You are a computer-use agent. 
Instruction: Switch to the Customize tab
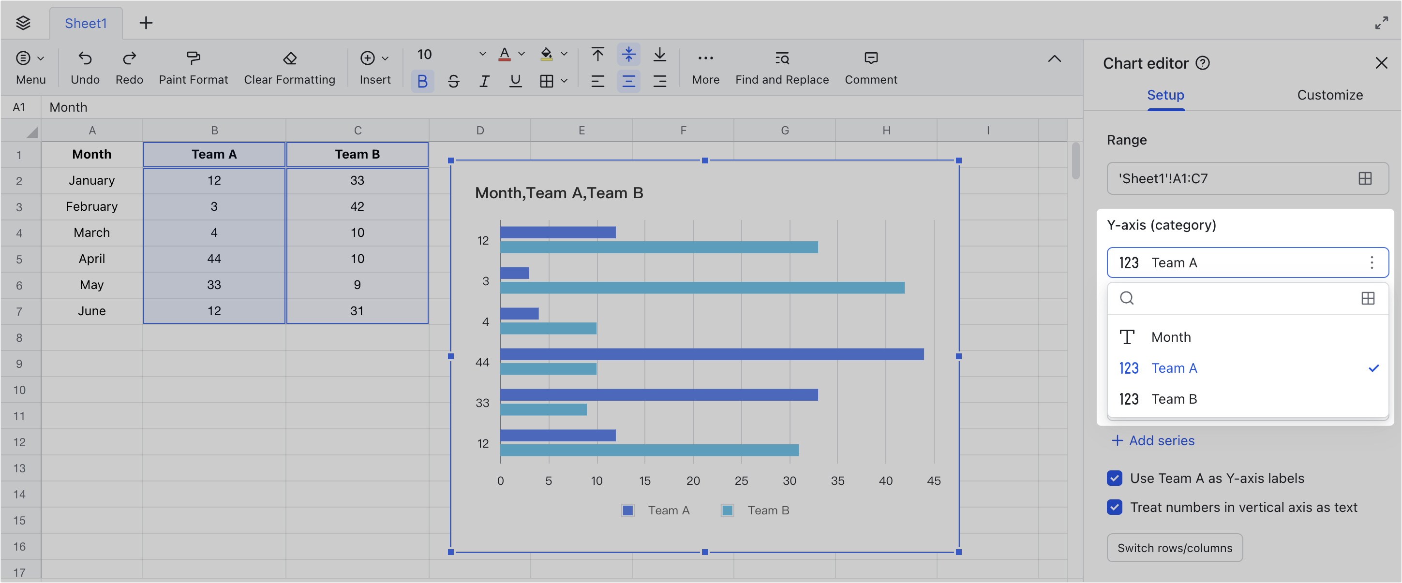(1329, 95)
